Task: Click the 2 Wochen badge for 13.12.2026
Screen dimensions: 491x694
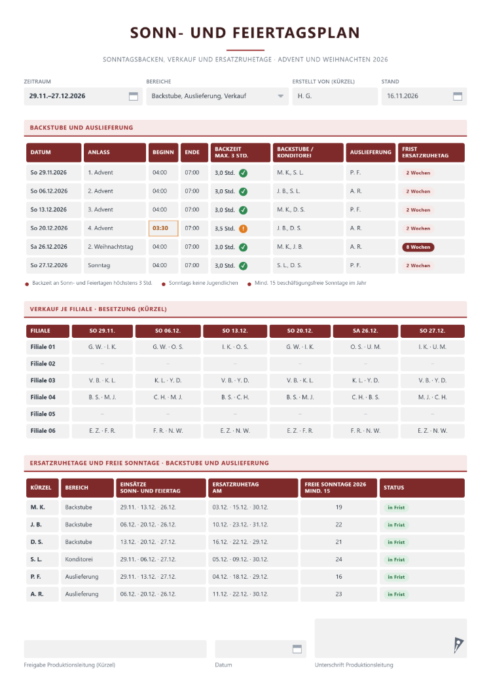Action: tap(418, 210)
